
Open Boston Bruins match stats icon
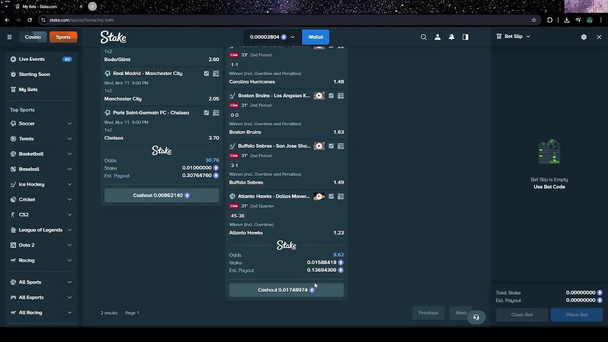click(331, 96)
